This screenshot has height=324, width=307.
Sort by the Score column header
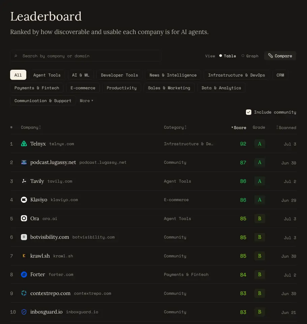[x=239, y=128]
